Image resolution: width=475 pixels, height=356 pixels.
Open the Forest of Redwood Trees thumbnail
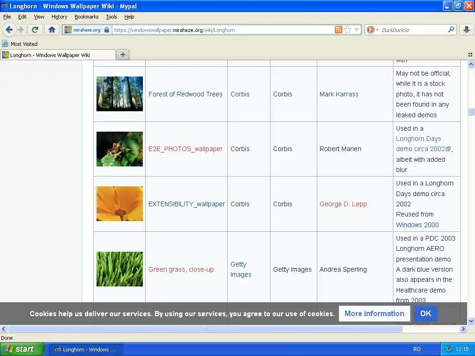[x=120, y=94]
